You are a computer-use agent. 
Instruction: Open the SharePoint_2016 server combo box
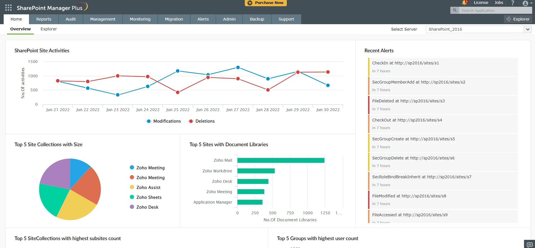(479, 29)
